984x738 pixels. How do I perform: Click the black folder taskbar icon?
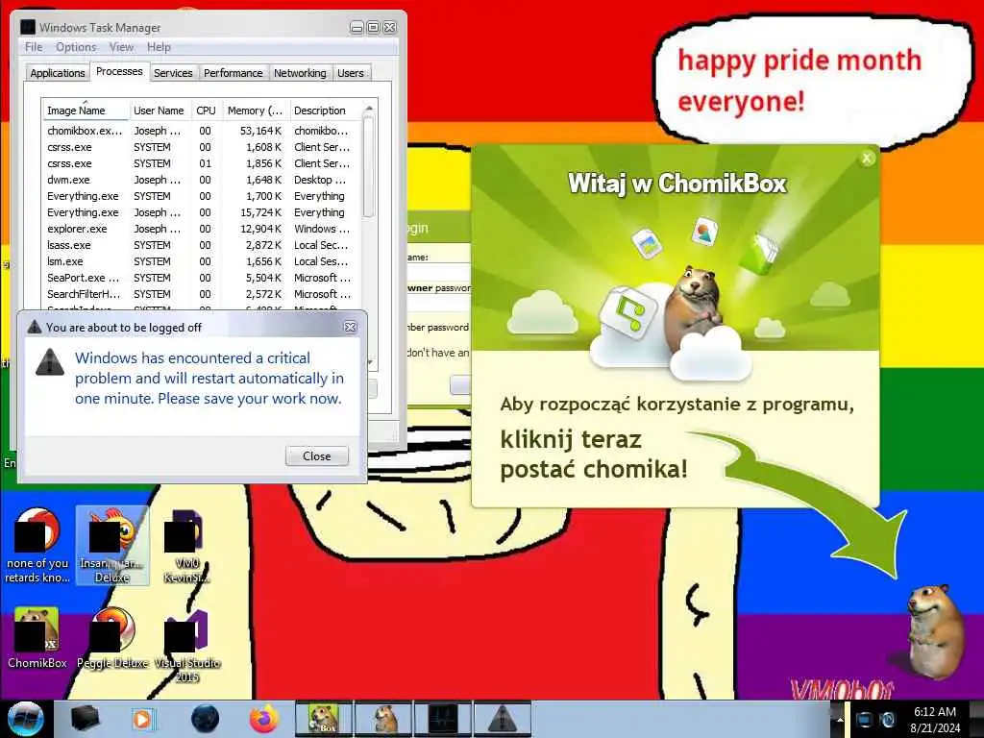[x=86, y=719]
